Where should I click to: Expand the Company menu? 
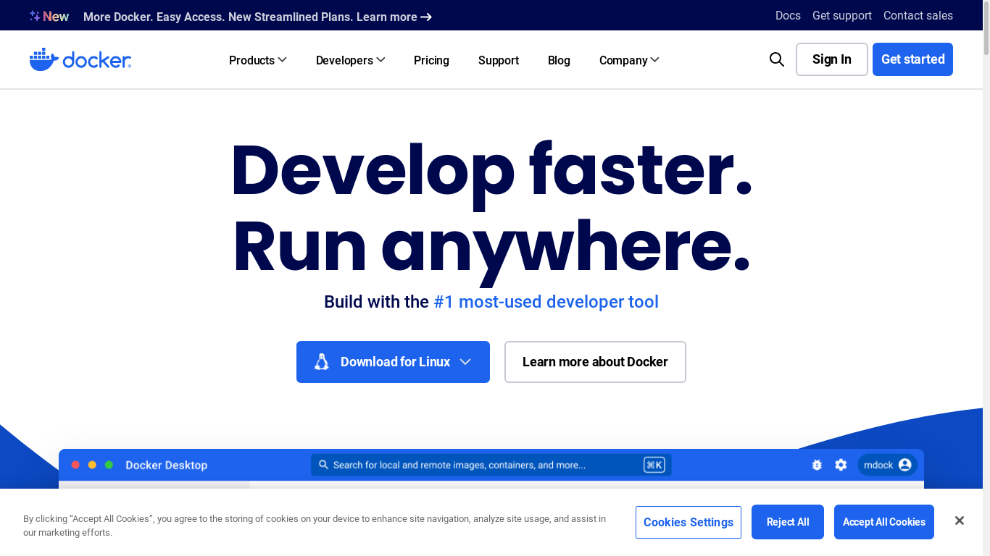point(629,60)
